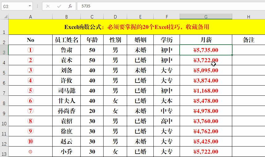Click the Enter checkmark formula bar icon
The image size is (265, 157).
[x=59, y=6]
